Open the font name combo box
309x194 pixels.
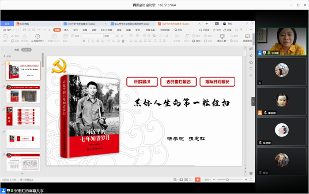(x=92, y=36)
